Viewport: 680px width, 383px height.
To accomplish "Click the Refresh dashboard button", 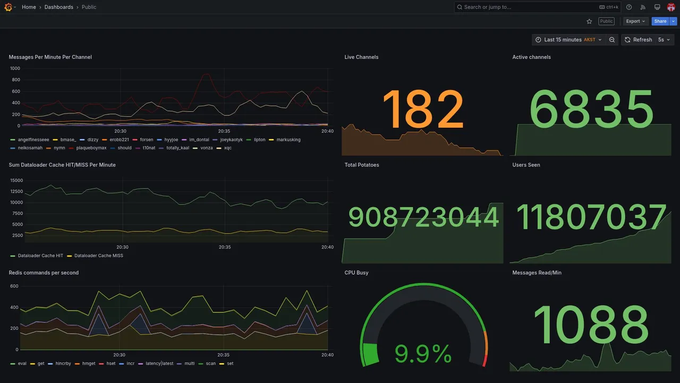I will pos(638,40).
